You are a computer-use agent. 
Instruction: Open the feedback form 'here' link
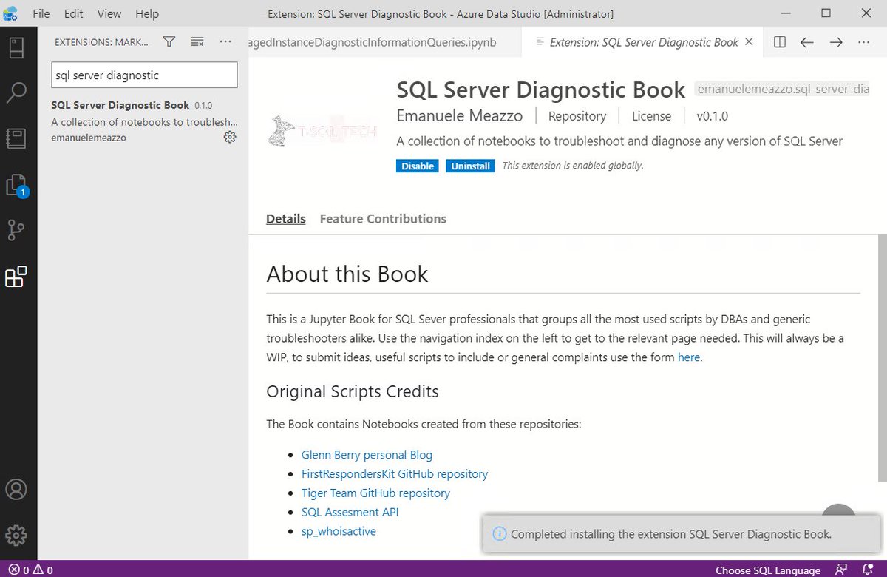click(688, 357)
